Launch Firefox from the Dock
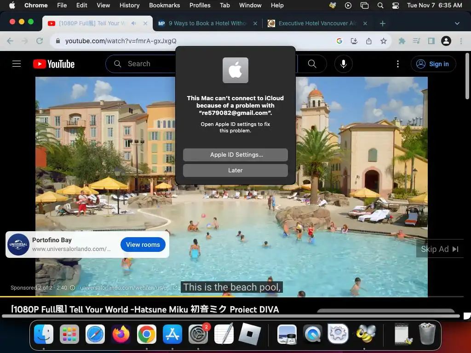Viewport: 471px width, 353px height. point(121,334)
